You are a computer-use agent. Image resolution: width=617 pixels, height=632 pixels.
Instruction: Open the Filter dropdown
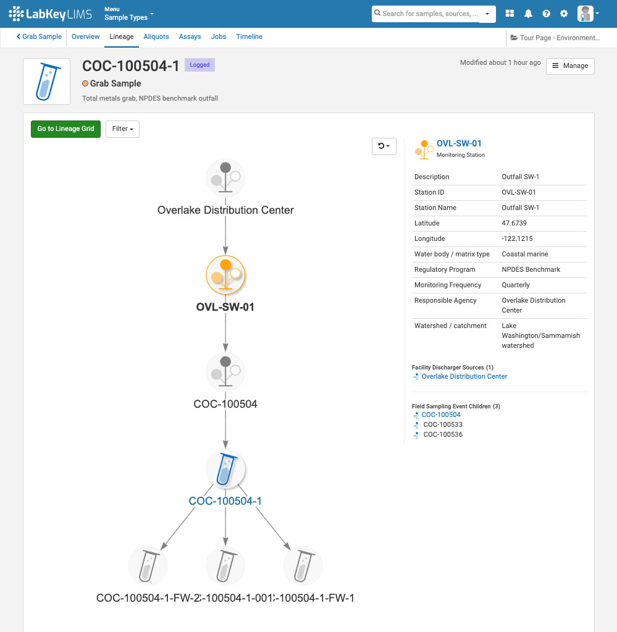[122, 129]
